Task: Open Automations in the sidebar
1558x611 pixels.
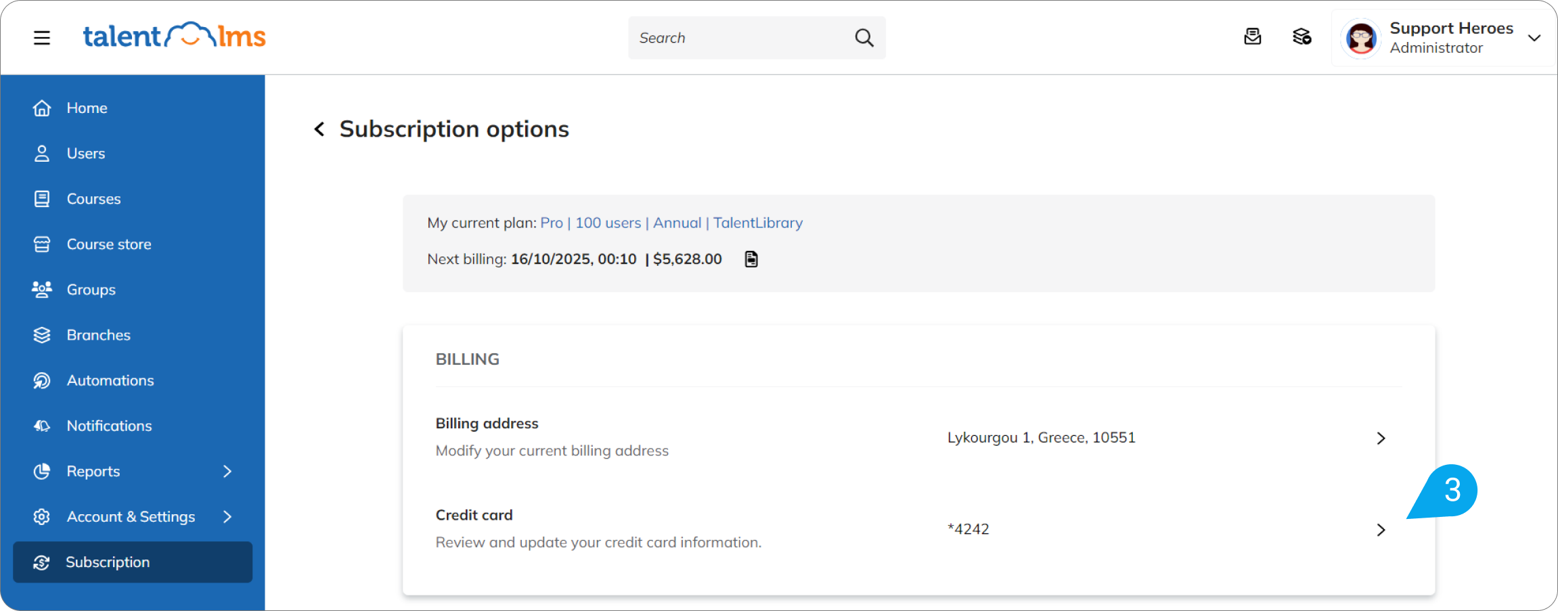Action: click(x=133, y=380)
